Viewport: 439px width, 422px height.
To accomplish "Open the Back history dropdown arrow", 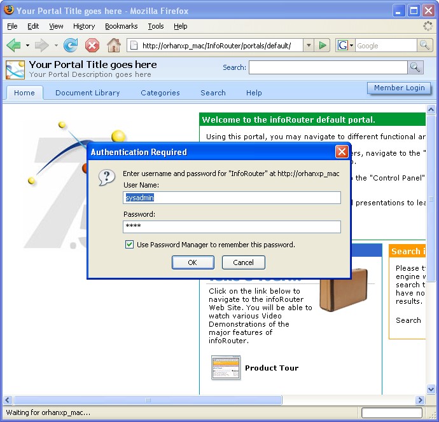I will 27,45.
